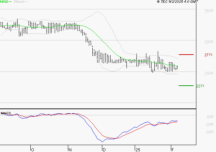216x152 pixels.
Task: Click the MA20 legend label
Action: tap(4, 2)
